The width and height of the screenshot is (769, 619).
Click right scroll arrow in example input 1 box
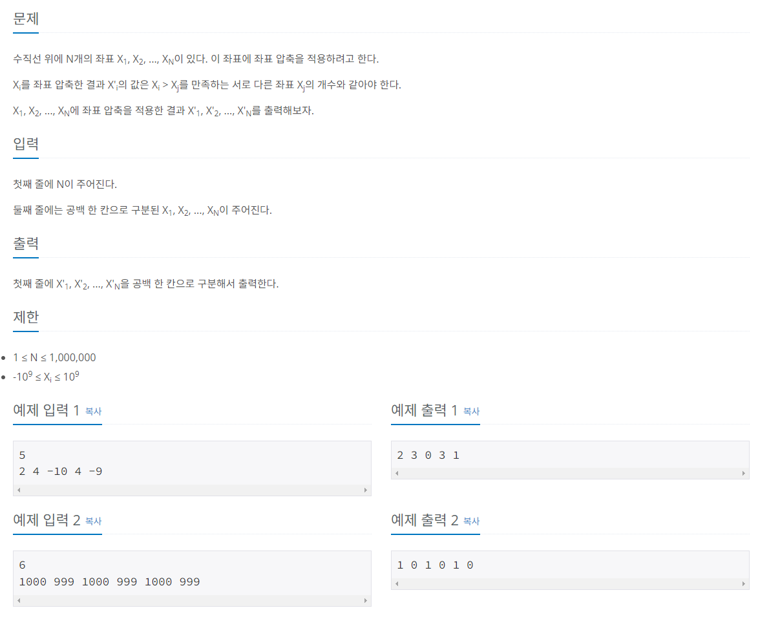coord(365,490)
